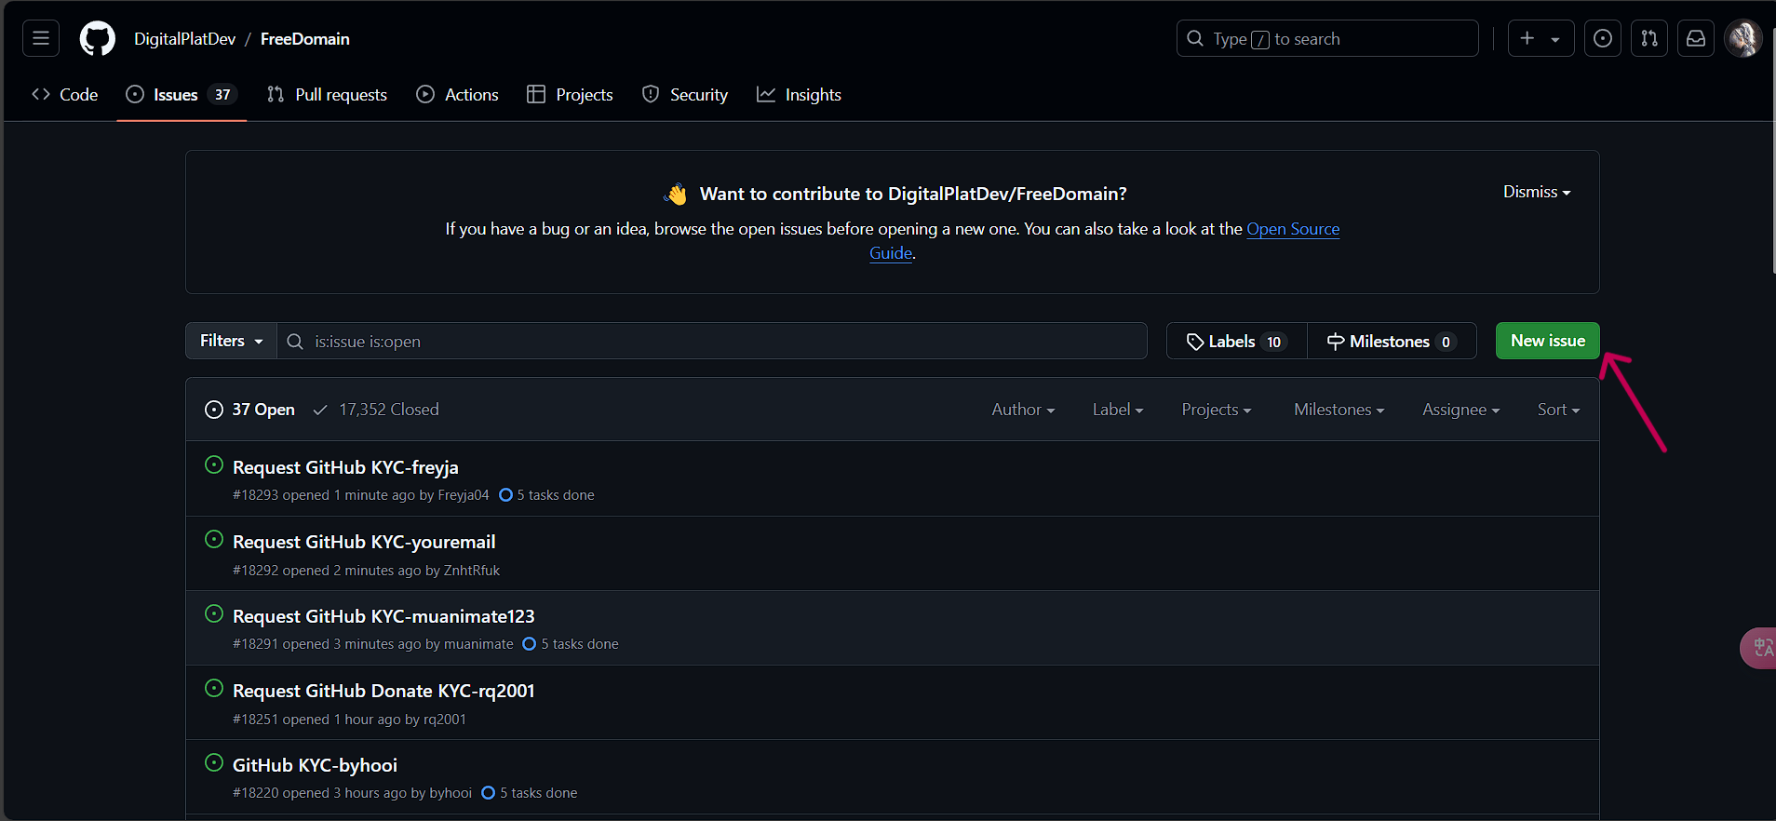Screen dimensions: 1776x821
Task: Switch to the Security tab
Action: [x=685, y=94]
